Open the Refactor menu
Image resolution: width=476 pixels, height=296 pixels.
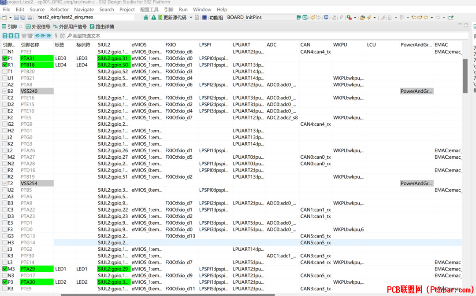click(x=59, y=9)
